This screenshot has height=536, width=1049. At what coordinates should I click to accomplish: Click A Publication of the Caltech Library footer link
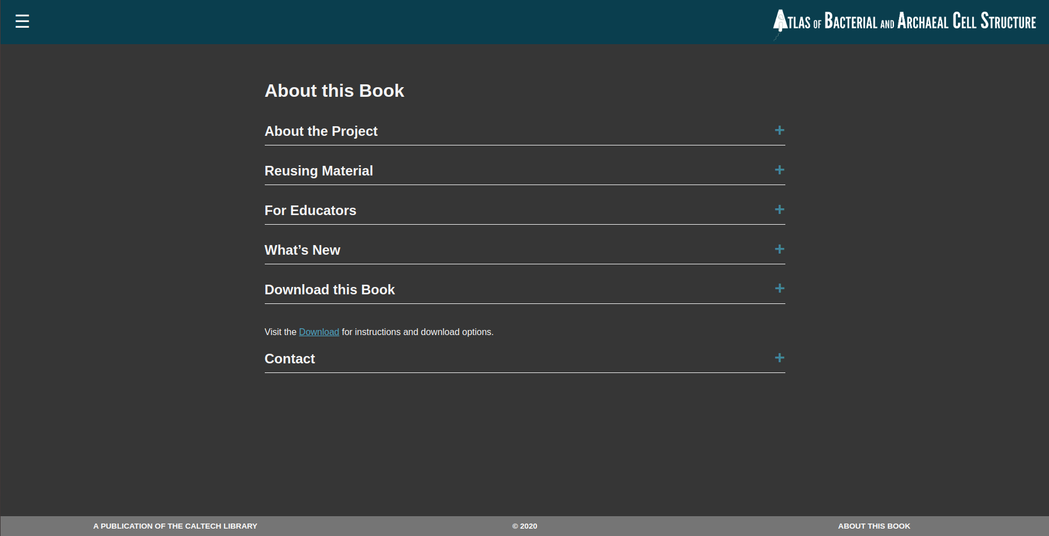tap(174, 526)
